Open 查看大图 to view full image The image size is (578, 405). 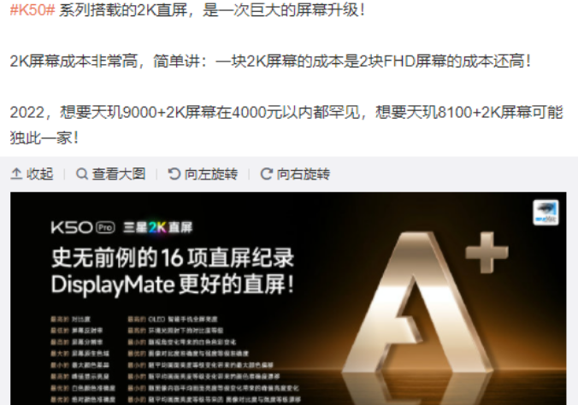pos(110,174)
